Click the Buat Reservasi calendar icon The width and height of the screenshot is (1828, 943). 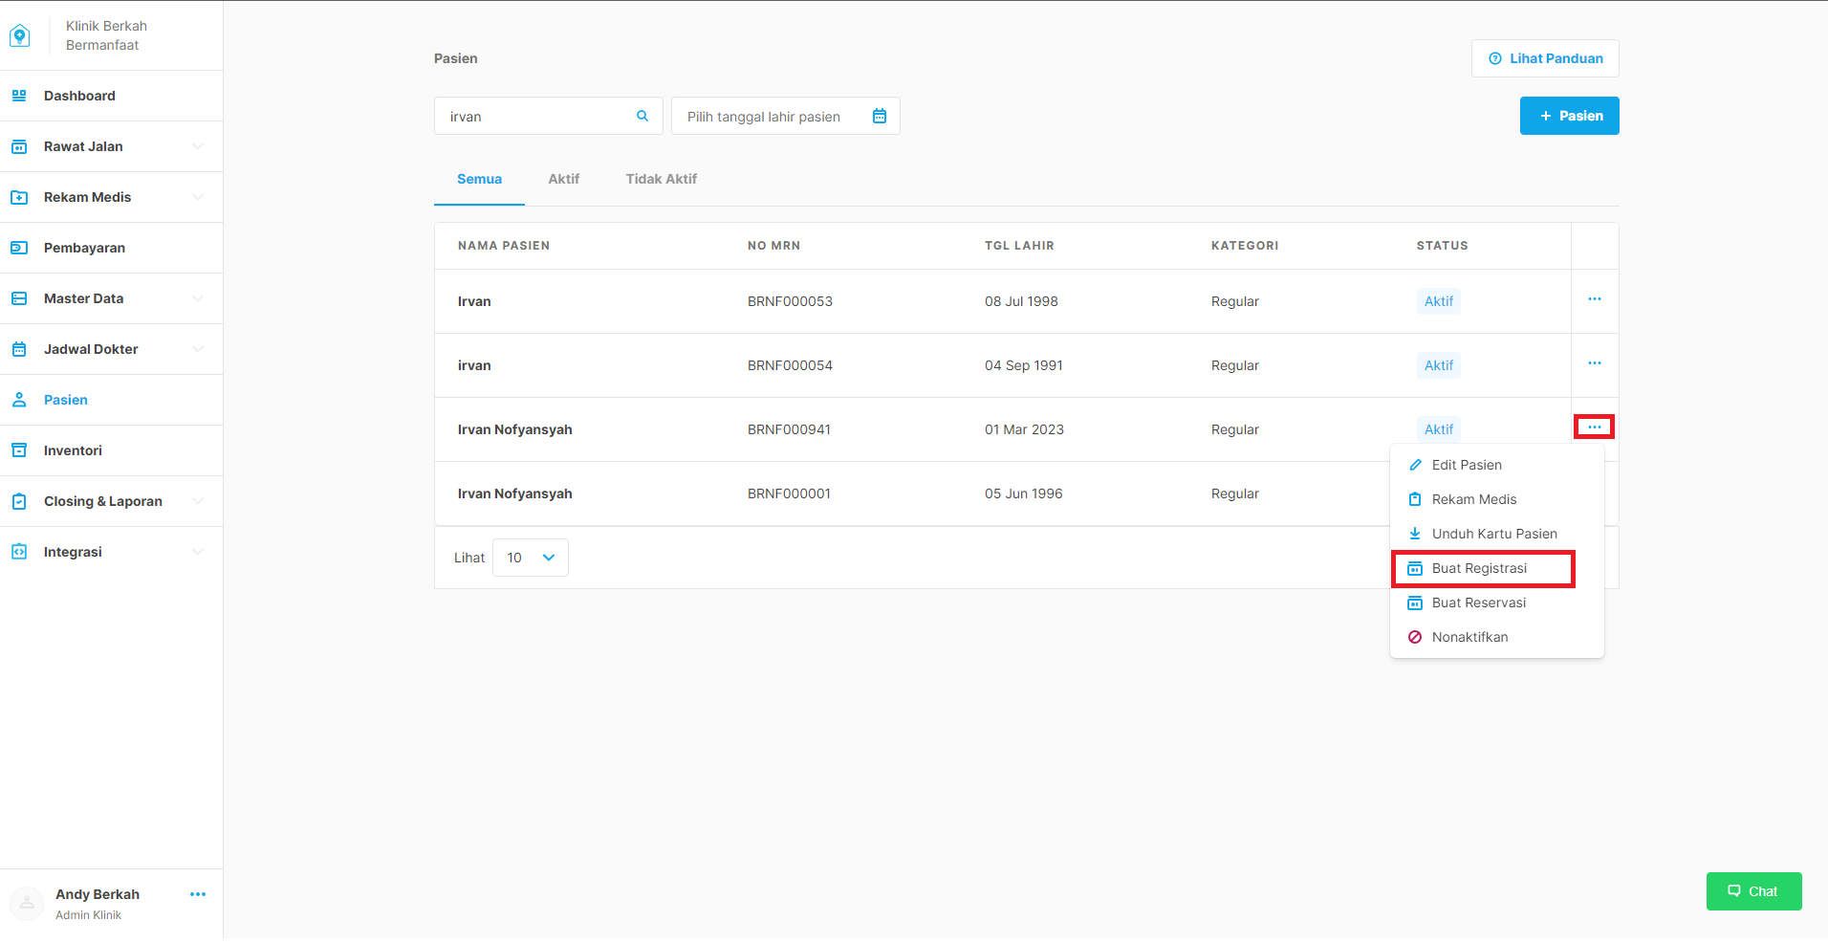click(1415, 603)
